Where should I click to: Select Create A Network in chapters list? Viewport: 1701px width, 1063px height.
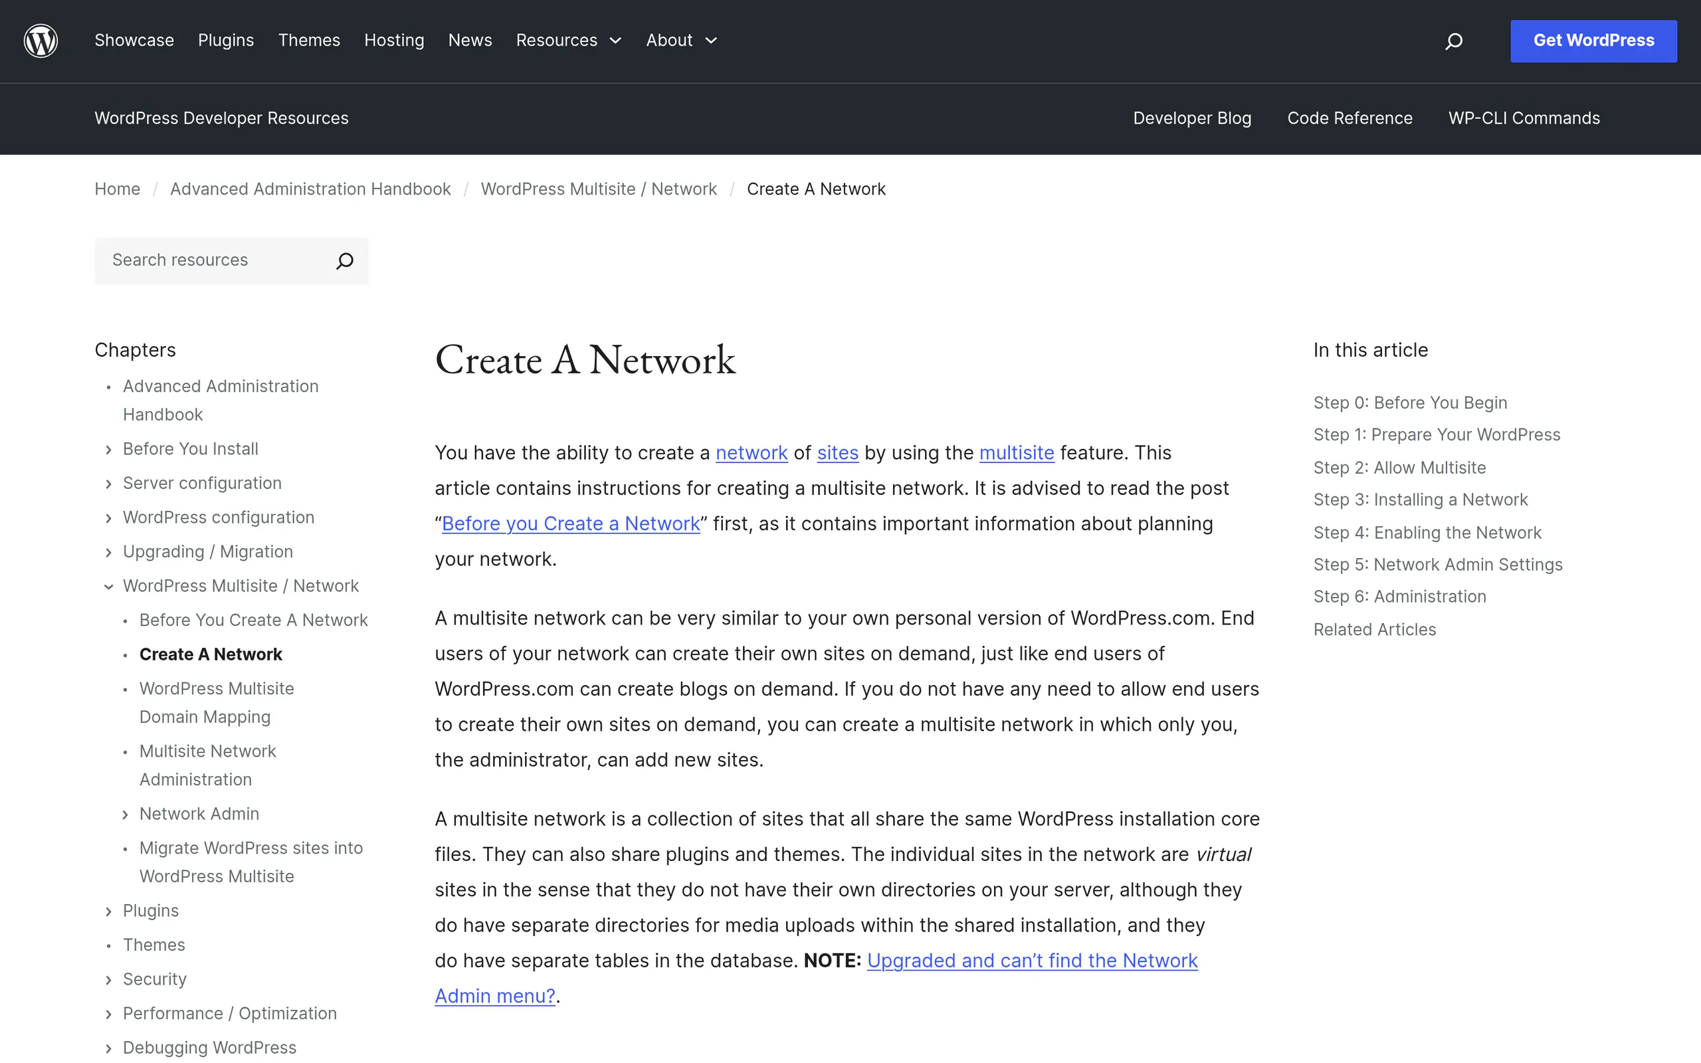(x=210, y=654)
